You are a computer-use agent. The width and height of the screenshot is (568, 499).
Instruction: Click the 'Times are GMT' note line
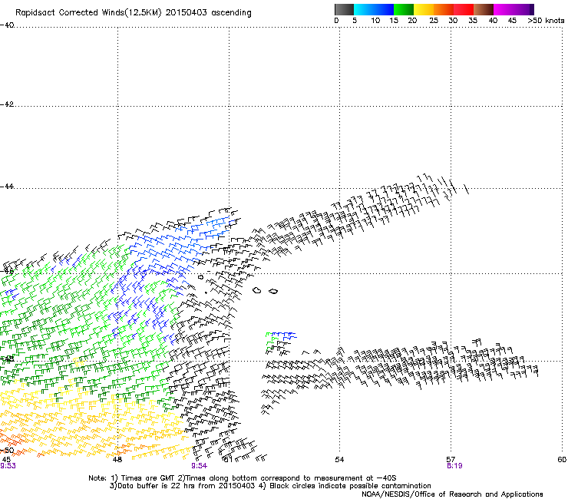[242, 478]
